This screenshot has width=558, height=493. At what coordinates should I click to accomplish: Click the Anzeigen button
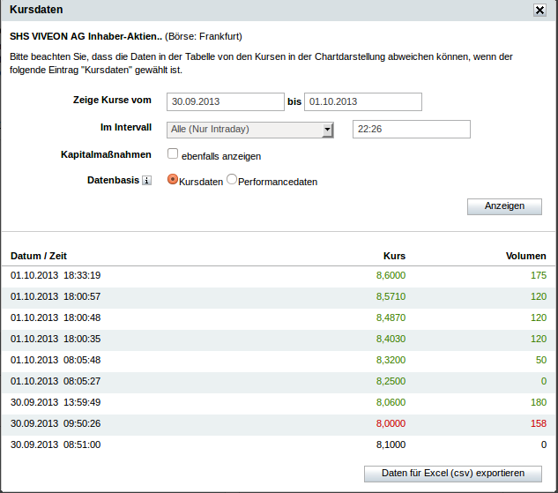[x=505, y=206]
